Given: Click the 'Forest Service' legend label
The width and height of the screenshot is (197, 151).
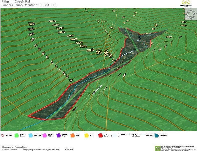Looking at the screenshot, I should tap(22, 135).
